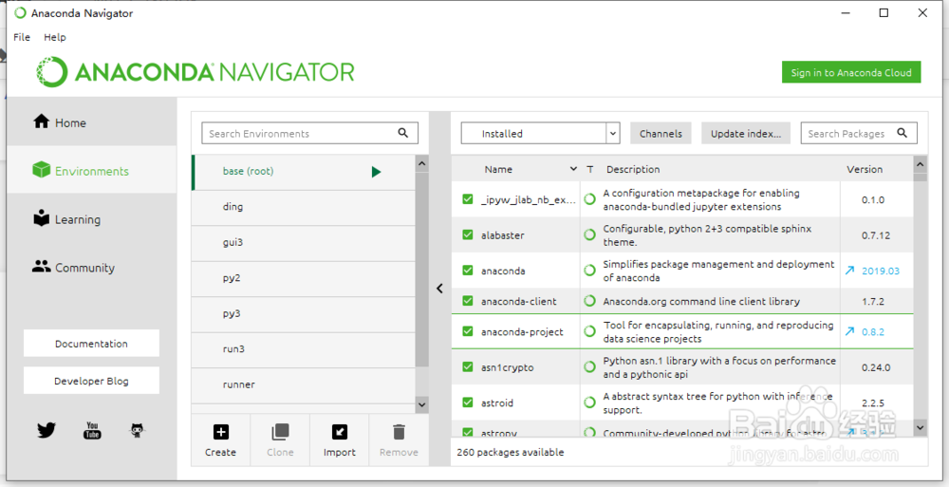The height and width of the screenshot is (487, 949).
Task: Collapse the environments panel with the left chevron
Action: (440, 289)
